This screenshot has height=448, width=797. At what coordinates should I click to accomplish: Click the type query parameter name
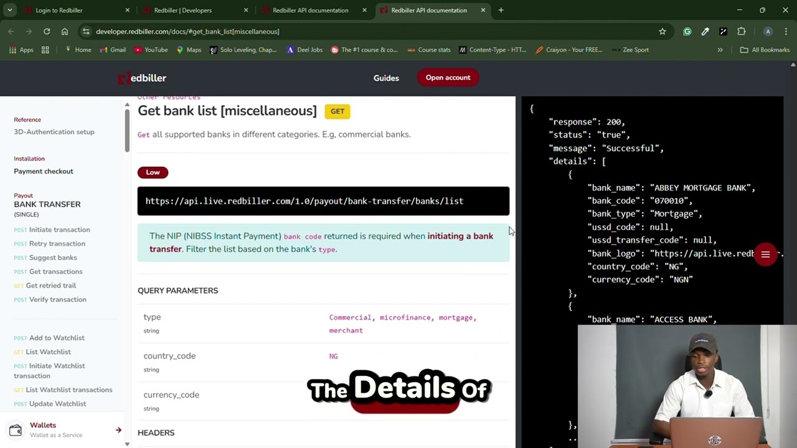pos(152,317)
